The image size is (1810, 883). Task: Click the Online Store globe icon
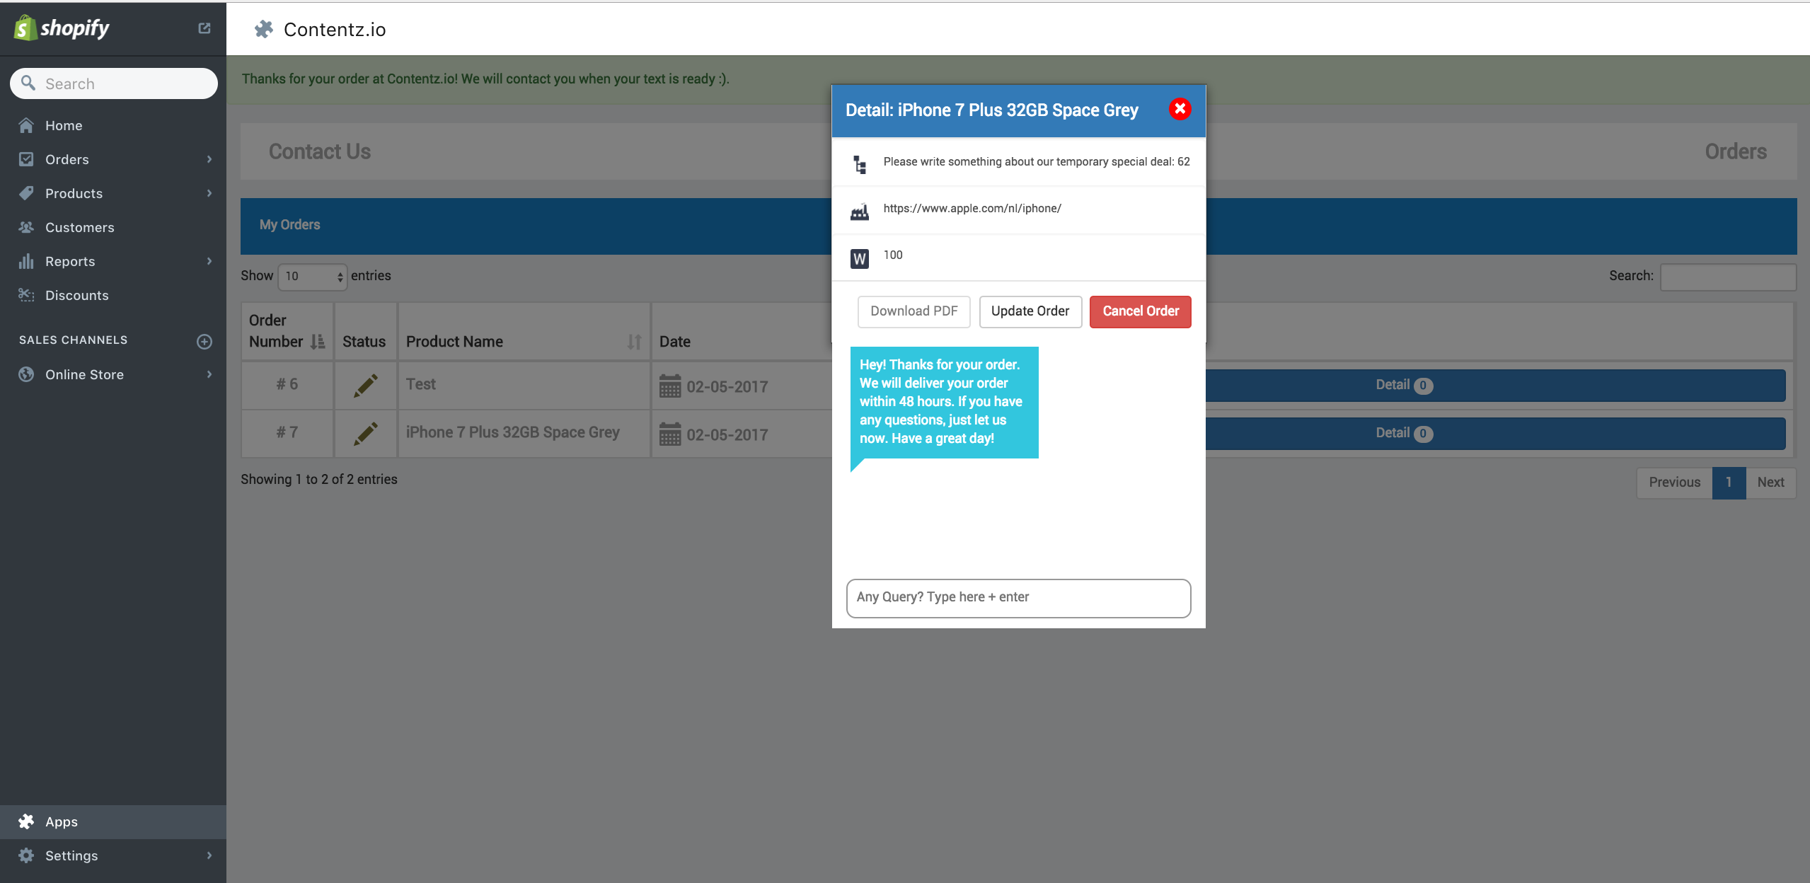[x=26, y=374]
